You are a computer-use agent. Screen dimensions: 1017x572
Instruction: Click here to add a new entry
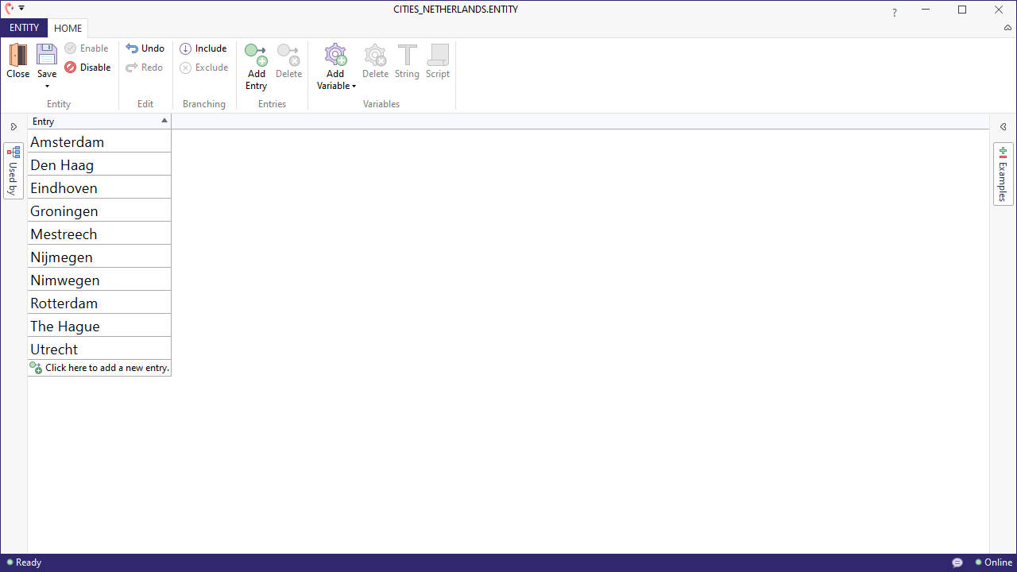click(x=100, y=368)
